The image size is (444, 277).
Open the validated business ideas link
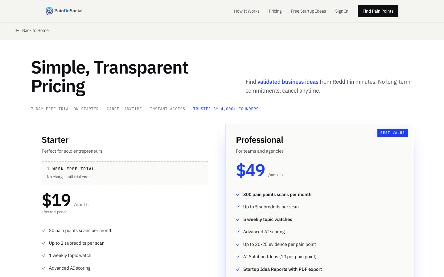(x=288, y=82)
